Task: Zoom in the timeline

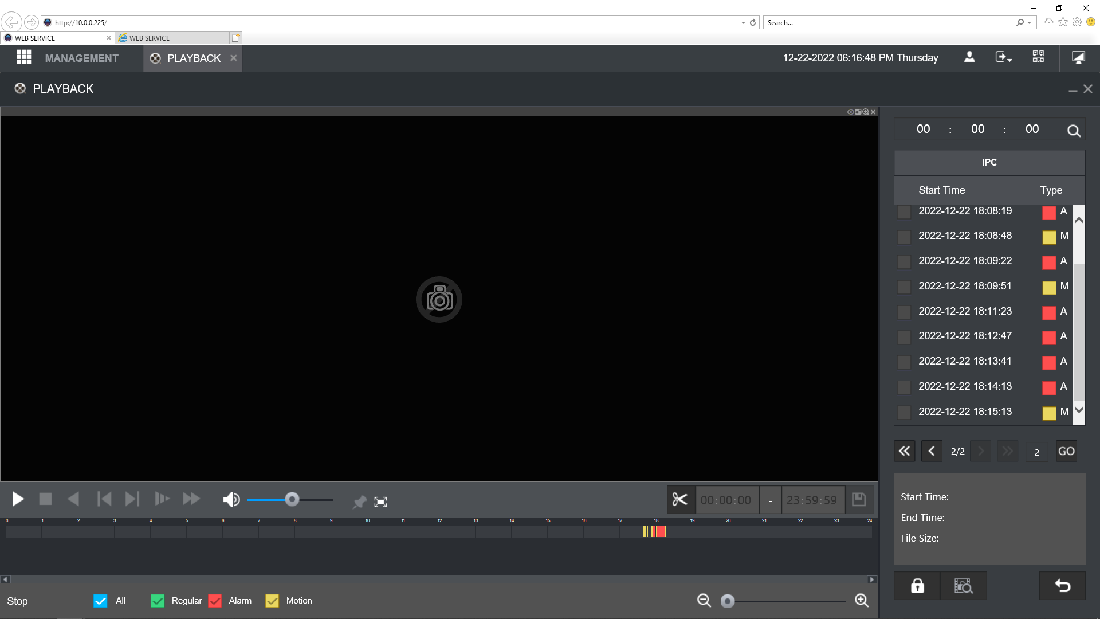Action: click(862, 601)
